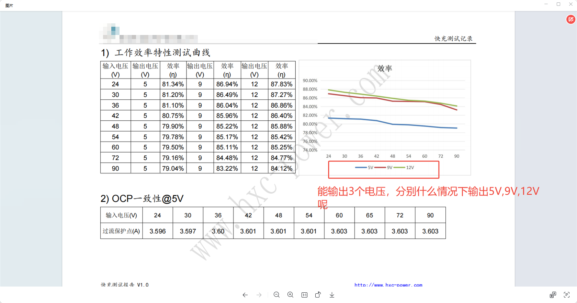Maximize the image viewer window
This screenshot has width=577, height=303.
coord(558,4)
